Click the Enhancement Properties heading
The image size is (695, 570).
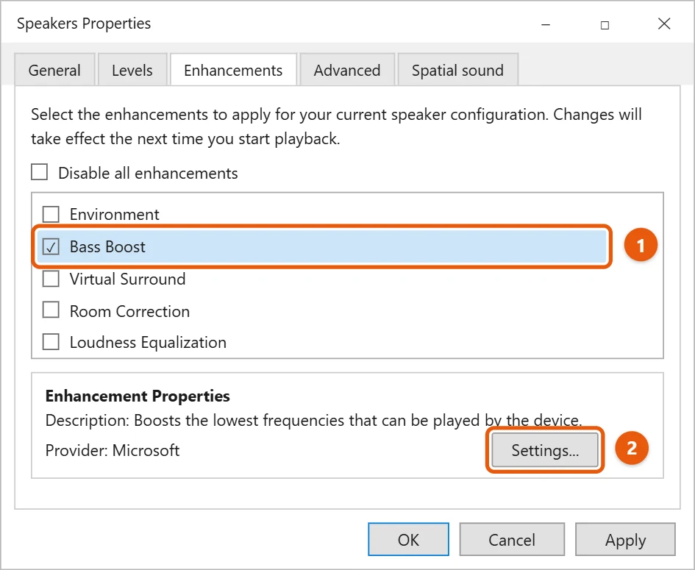coord(138,396)
